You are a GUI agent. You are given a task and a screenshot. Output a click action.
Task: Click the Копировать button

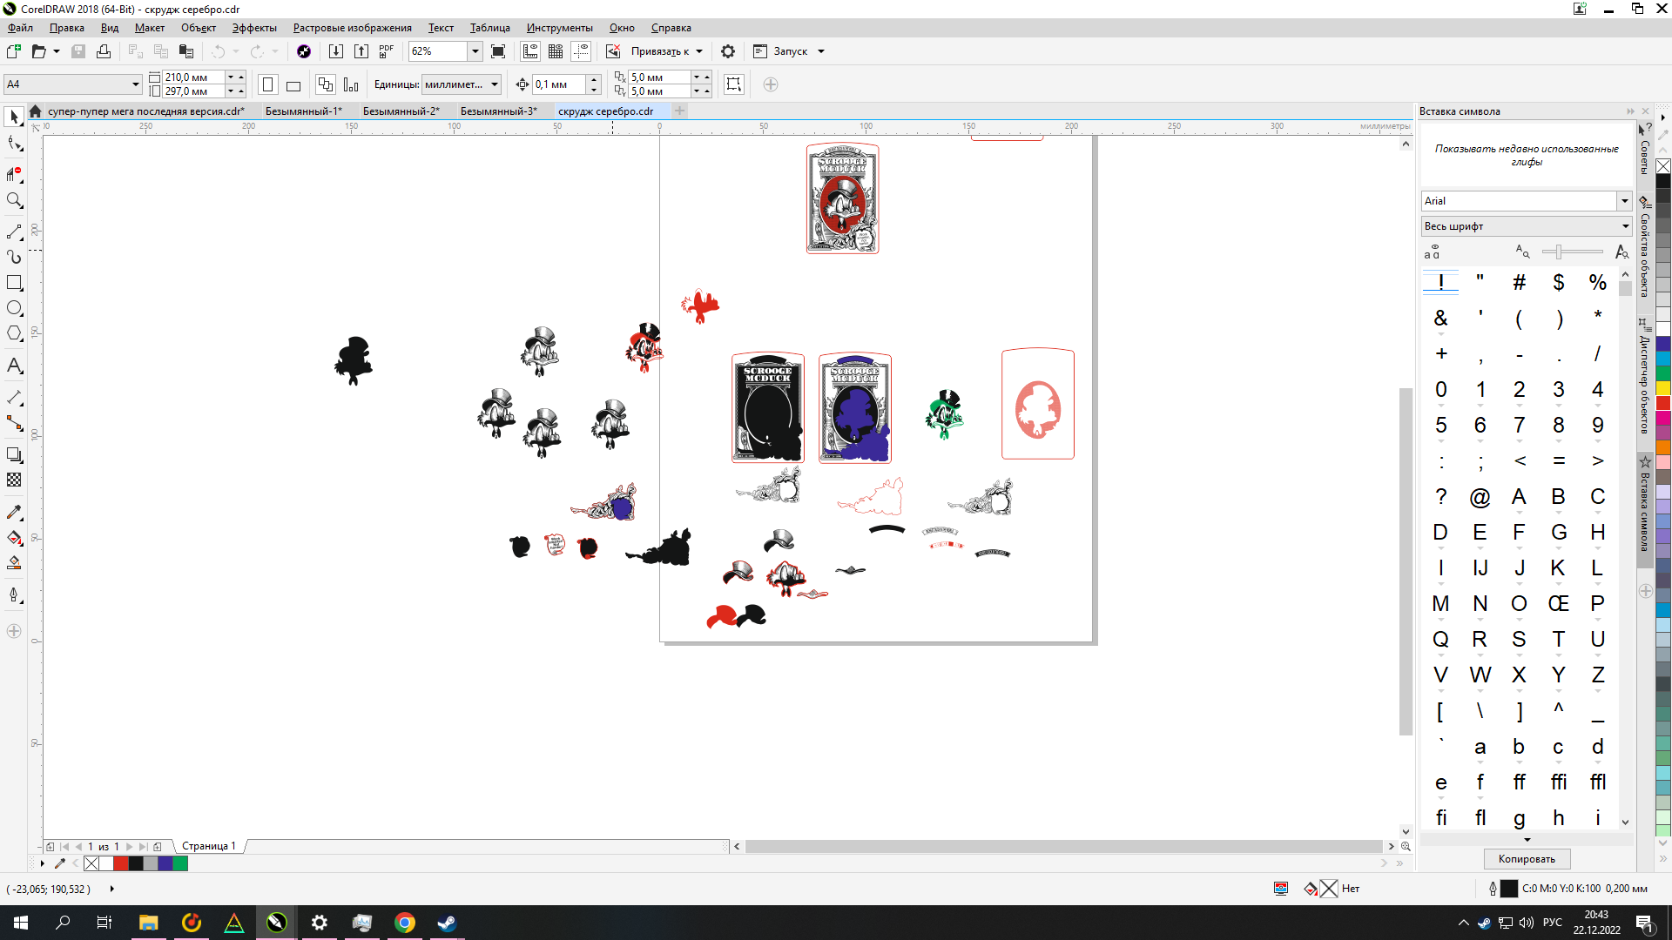click(x=1527, y=859)
